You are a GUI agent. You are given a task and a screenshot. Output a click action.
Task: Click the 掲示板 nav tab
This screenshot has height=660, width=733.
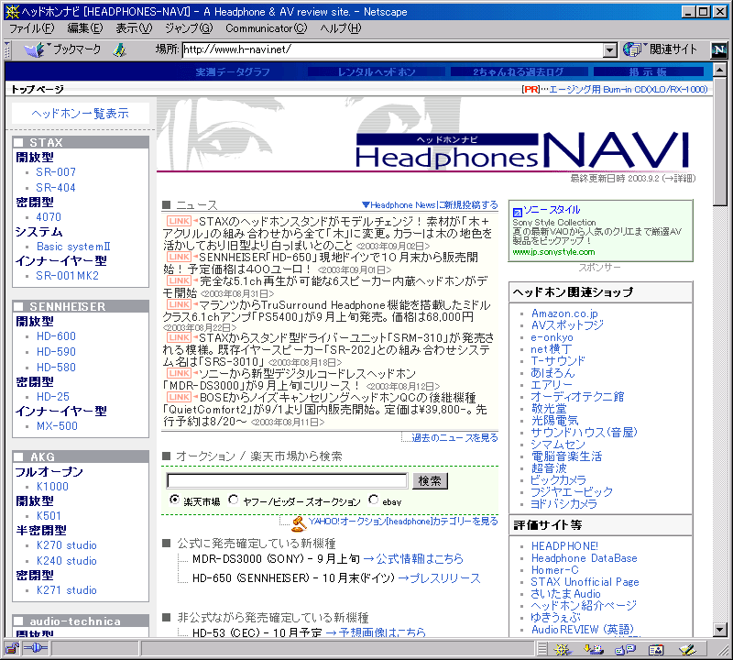pos(649,72)
